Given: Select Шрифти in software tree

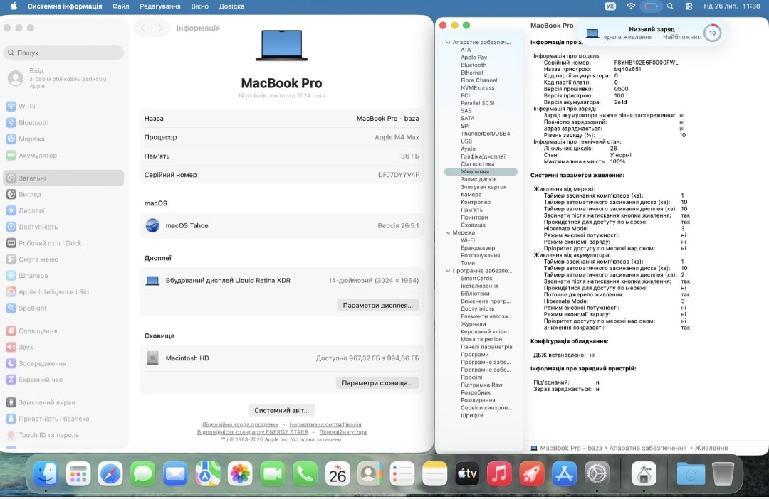Looking at the screenshot, I should click(x=472, y=415).
